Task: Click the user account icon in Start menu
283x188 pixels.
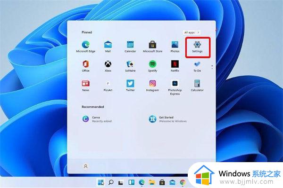Action: [85, 166]
